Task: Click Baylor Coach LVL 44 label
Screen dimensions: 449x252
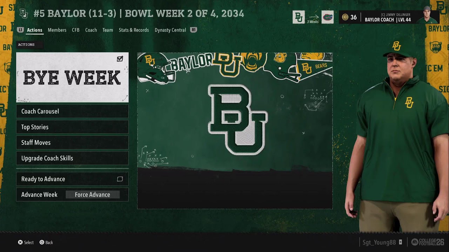Action: click(388, 20)
